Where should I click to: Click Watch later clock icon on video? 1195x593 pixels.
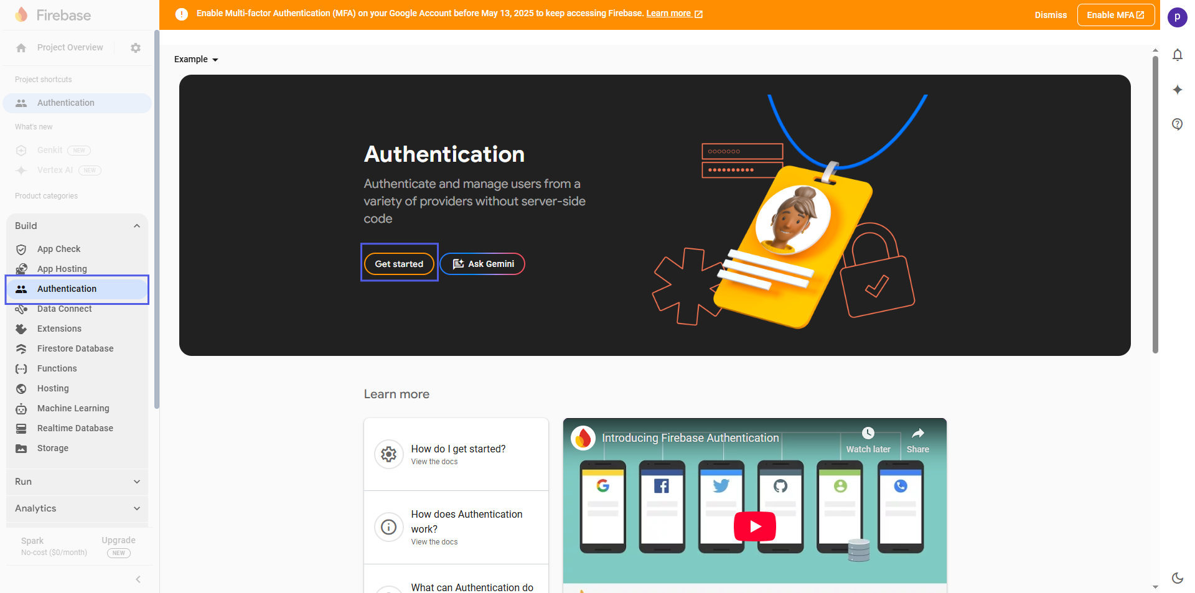click(x=868, y=434)
